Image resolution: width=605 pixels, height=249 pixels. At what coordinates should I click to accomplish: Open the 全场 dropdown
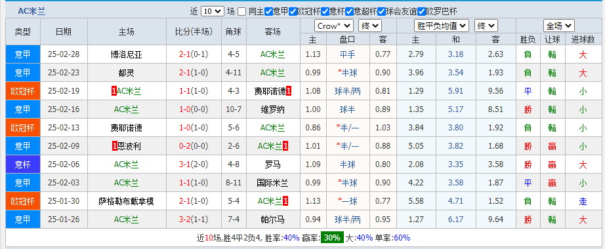558,26
